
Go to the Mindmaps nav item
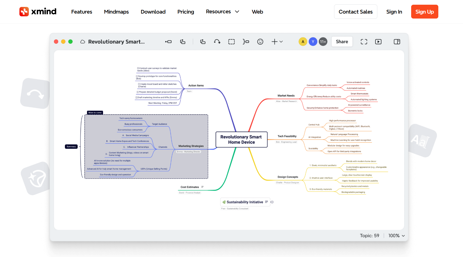[x=116, y=12]
